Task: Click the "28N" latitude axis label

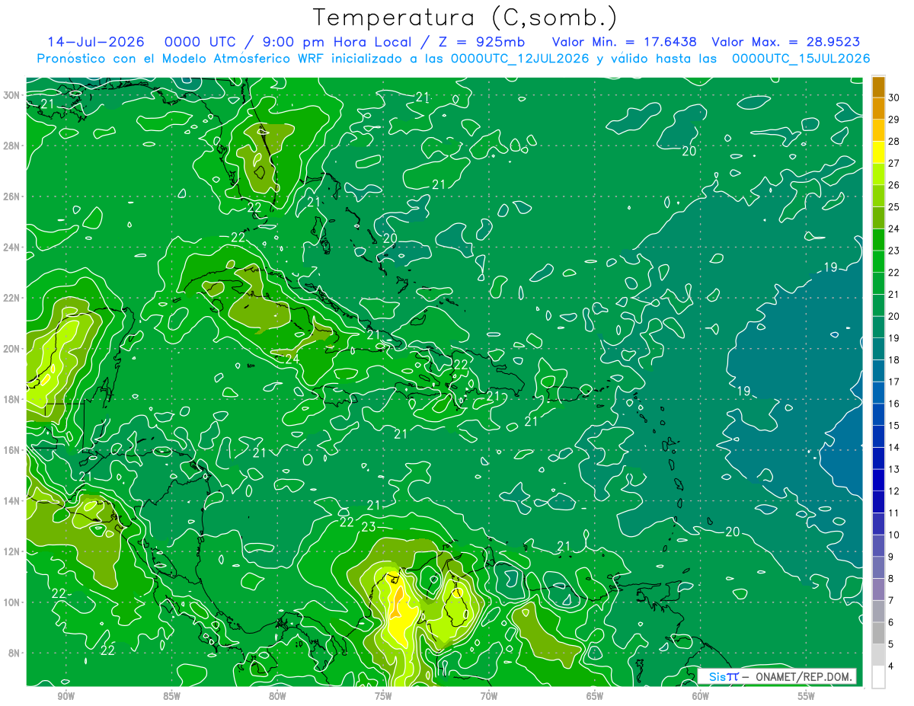Action: [x=12, y=145]
